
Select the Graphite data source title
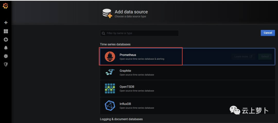pos(125,71)
